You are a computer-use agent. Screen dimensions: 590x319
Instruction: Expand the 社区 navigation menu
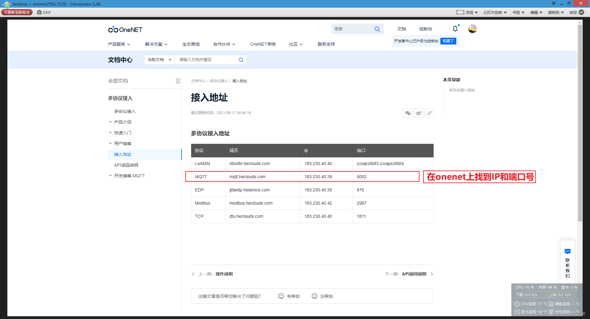pyautogui.click(x=296, y=44)
